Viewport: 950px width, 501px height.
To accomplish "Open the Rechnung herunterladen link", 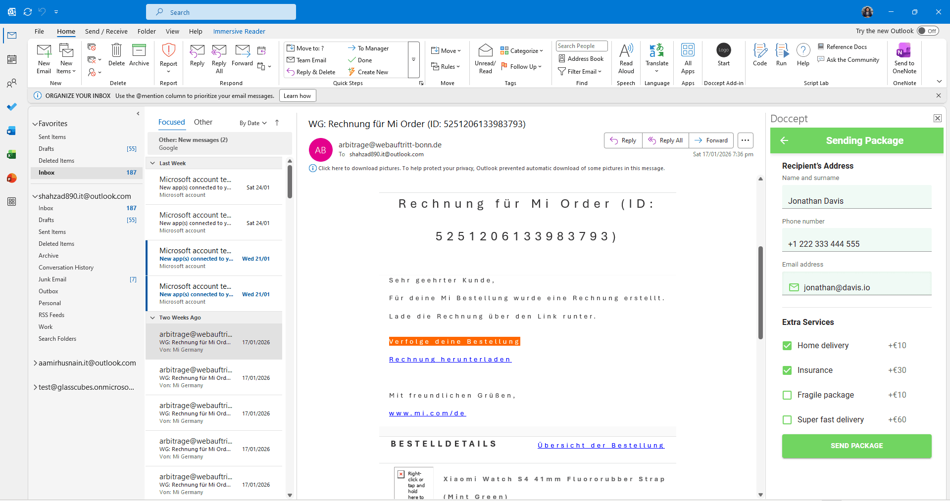I will tap(450, 360).
